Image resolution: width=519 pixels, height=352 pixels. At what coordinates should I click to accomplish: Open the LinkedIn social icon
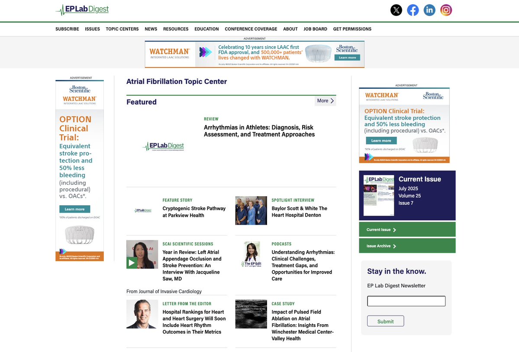click(429, 10)
